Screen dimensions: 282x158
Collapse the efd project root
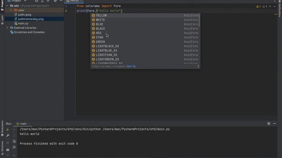[x=7, y=6]
